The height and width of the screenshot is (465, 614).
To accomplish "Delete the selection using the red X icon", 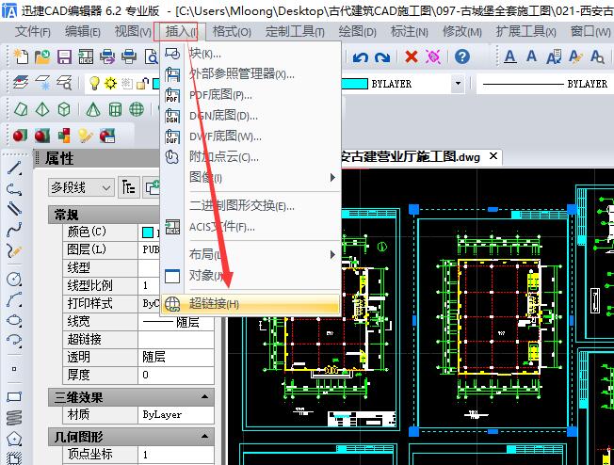I will [x=411, y=56].
